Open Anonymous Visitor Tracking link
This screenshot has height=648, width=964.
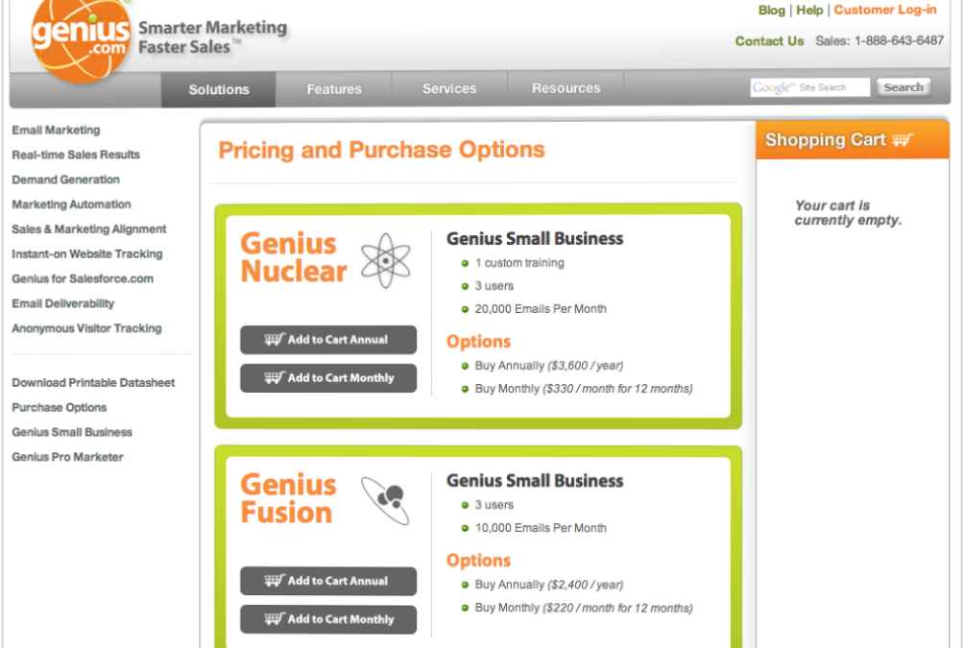tap(86, 328)
